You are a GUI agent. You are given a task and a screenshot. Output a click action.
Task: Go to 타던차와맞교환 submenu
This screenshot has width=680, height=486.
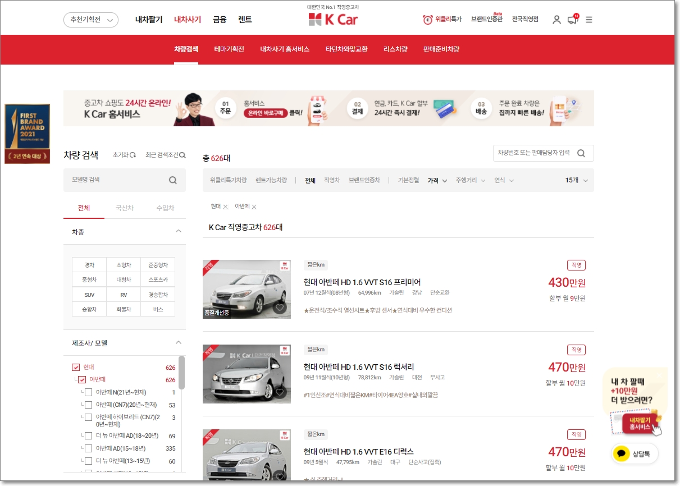(x=346, y=49)
